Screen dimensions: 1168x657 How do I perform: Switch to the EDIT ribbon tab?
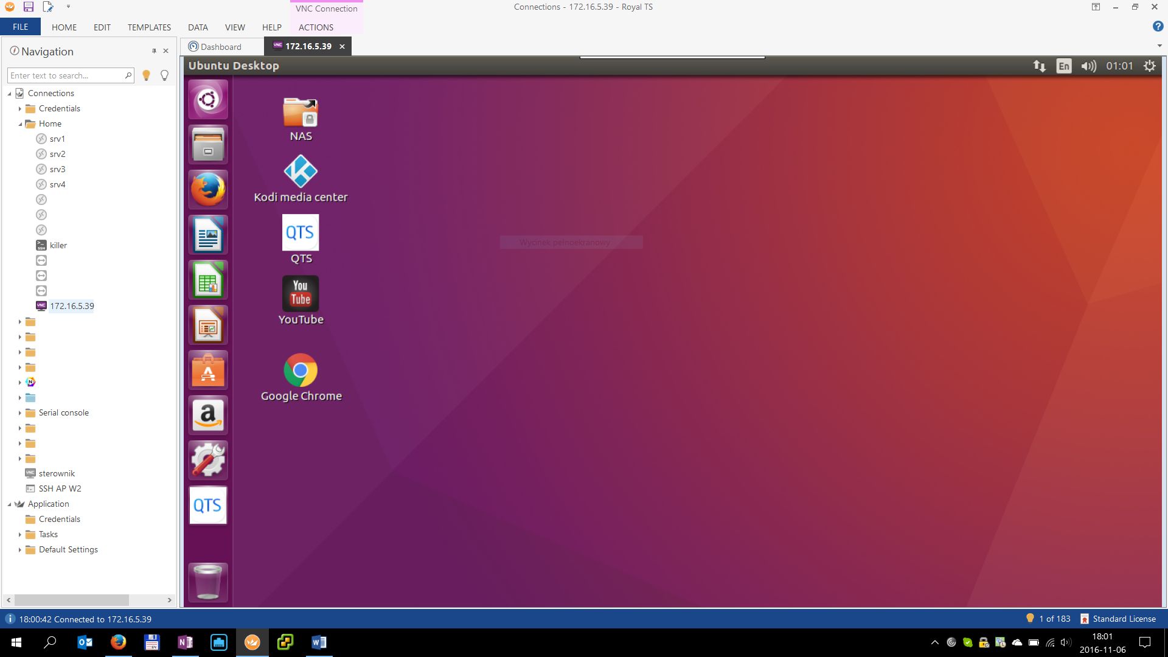pos(102,27)
